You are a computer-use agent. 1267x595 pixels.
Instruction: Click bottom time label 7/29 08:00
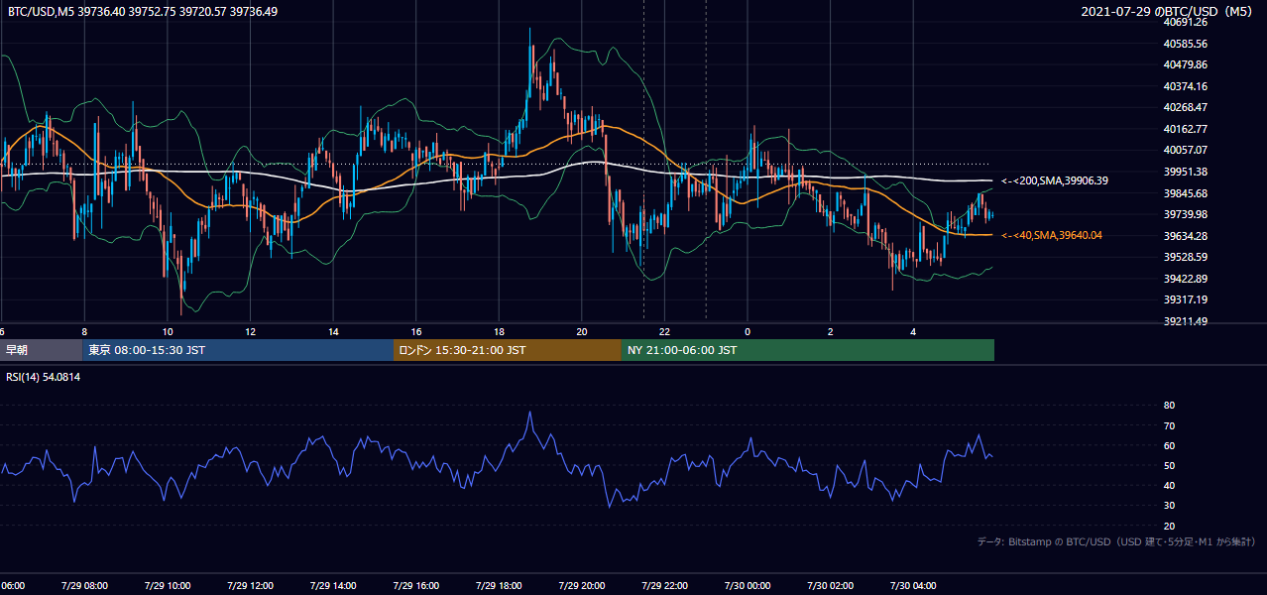[x=84, y=586]
